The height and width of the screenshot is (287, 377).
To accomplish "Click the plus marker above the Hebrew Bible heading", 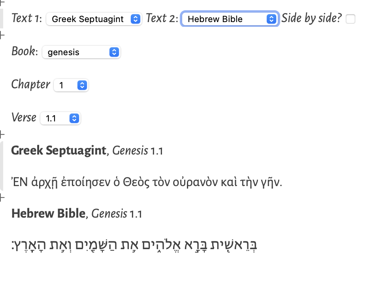I will 2,196.
